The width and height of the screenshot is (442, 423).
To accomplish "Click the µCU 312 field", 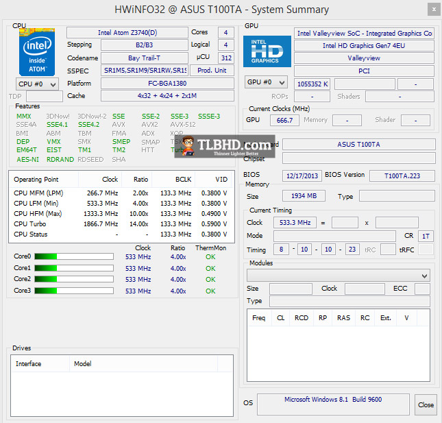I will point(226,58).
